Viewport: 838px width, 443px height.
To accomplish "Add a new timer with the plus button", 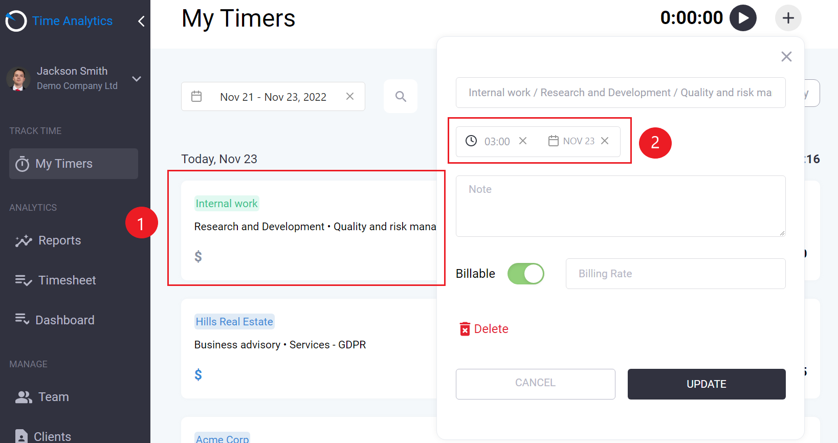I will (x=788, y=18).
